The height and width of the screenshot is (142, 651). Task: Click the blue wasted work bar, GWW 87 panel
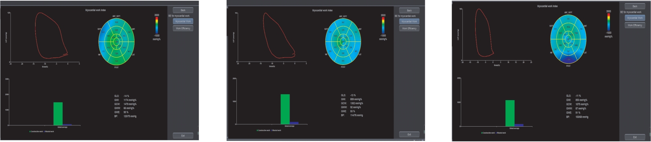point(519,125)
